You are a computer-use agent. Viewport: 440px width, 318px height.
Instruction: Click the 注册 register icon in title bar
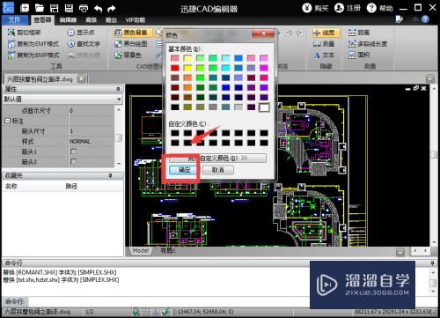[x=348, y=8]
